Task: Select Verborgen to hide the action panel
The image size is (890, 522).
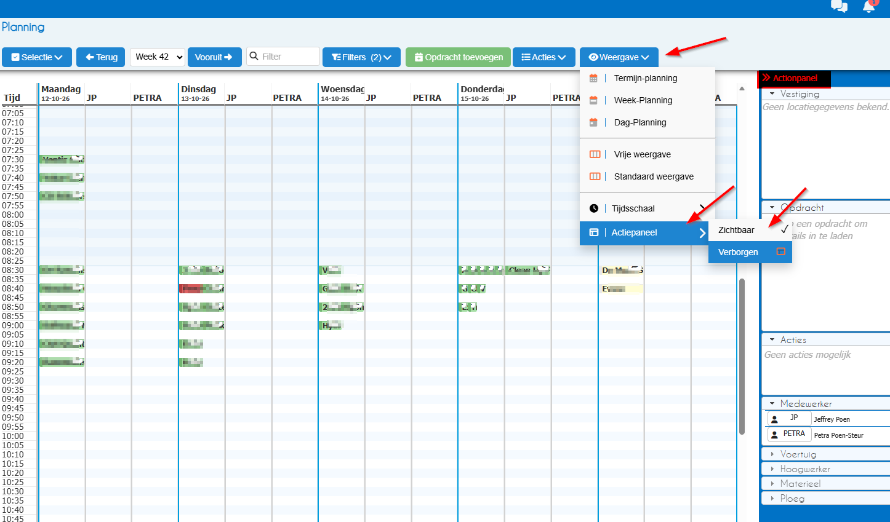Action: [750, 252]
